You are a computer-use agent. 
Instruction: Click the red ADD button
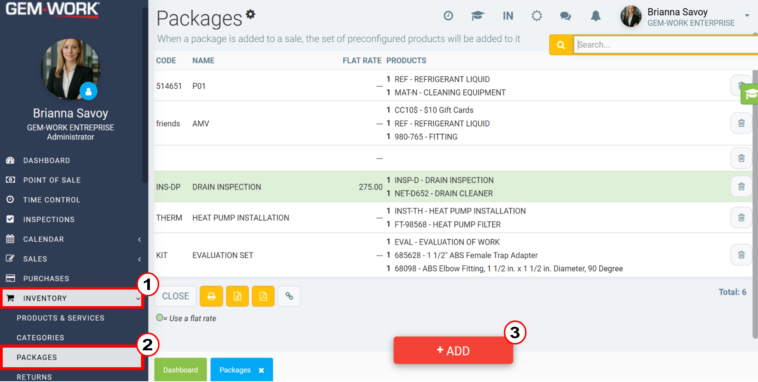pos(453,351)
